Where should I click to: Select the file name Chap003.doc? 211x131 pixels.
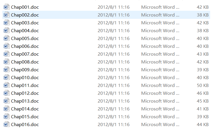[x=25, y=23]
